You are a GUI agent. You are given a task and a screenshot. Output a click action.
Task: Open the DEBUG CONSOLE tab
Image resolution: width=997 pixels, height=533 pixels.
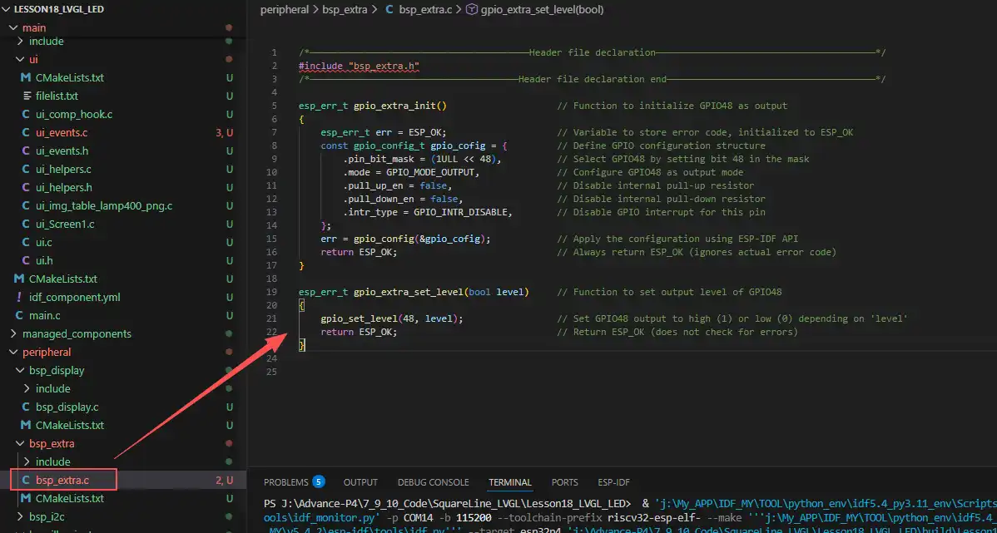click(433, 482)
